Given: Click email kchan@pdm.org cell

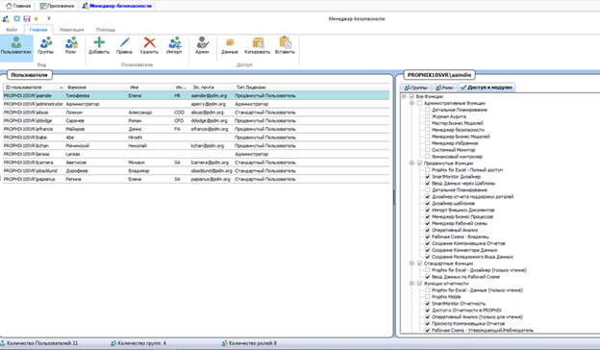Looking at the screenshot, I should [x=208, y=146].
